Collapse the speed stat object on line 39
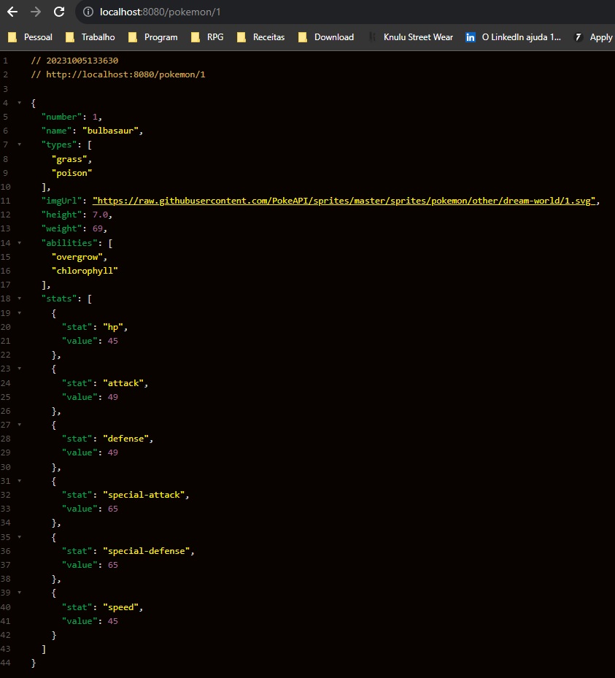The height and width of the screenshot is (678, 615). (x=20, y=593)
